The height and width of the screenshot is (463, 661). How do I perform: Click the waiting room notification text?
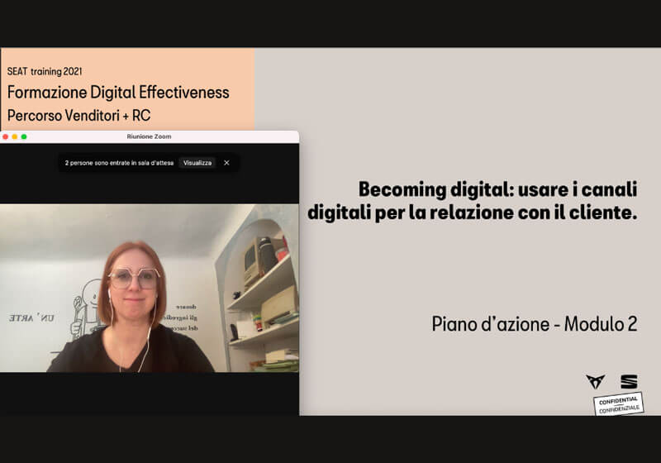click(x=119, y=163)
